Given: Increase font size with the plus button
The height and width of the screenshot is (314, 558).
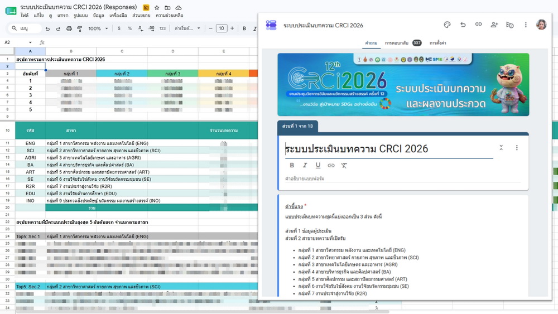Looking at the screenshot, I should (x=232, y=28).
